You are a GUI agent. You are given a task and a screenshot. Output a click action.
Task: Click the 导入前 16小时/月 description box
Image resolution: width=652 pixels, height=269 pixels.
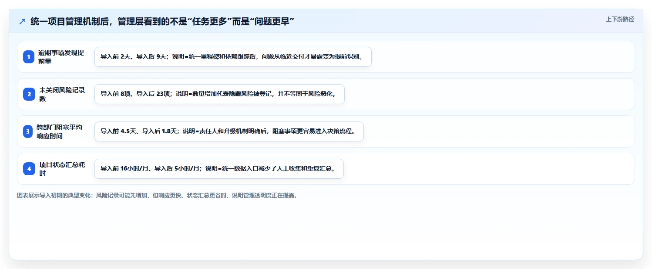pyautogui.click(x=219, y=169)
